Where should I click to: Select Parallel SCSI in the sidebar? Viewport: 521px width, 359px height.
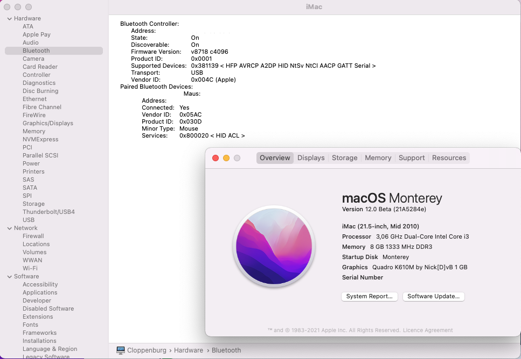(x=40, y=155)
